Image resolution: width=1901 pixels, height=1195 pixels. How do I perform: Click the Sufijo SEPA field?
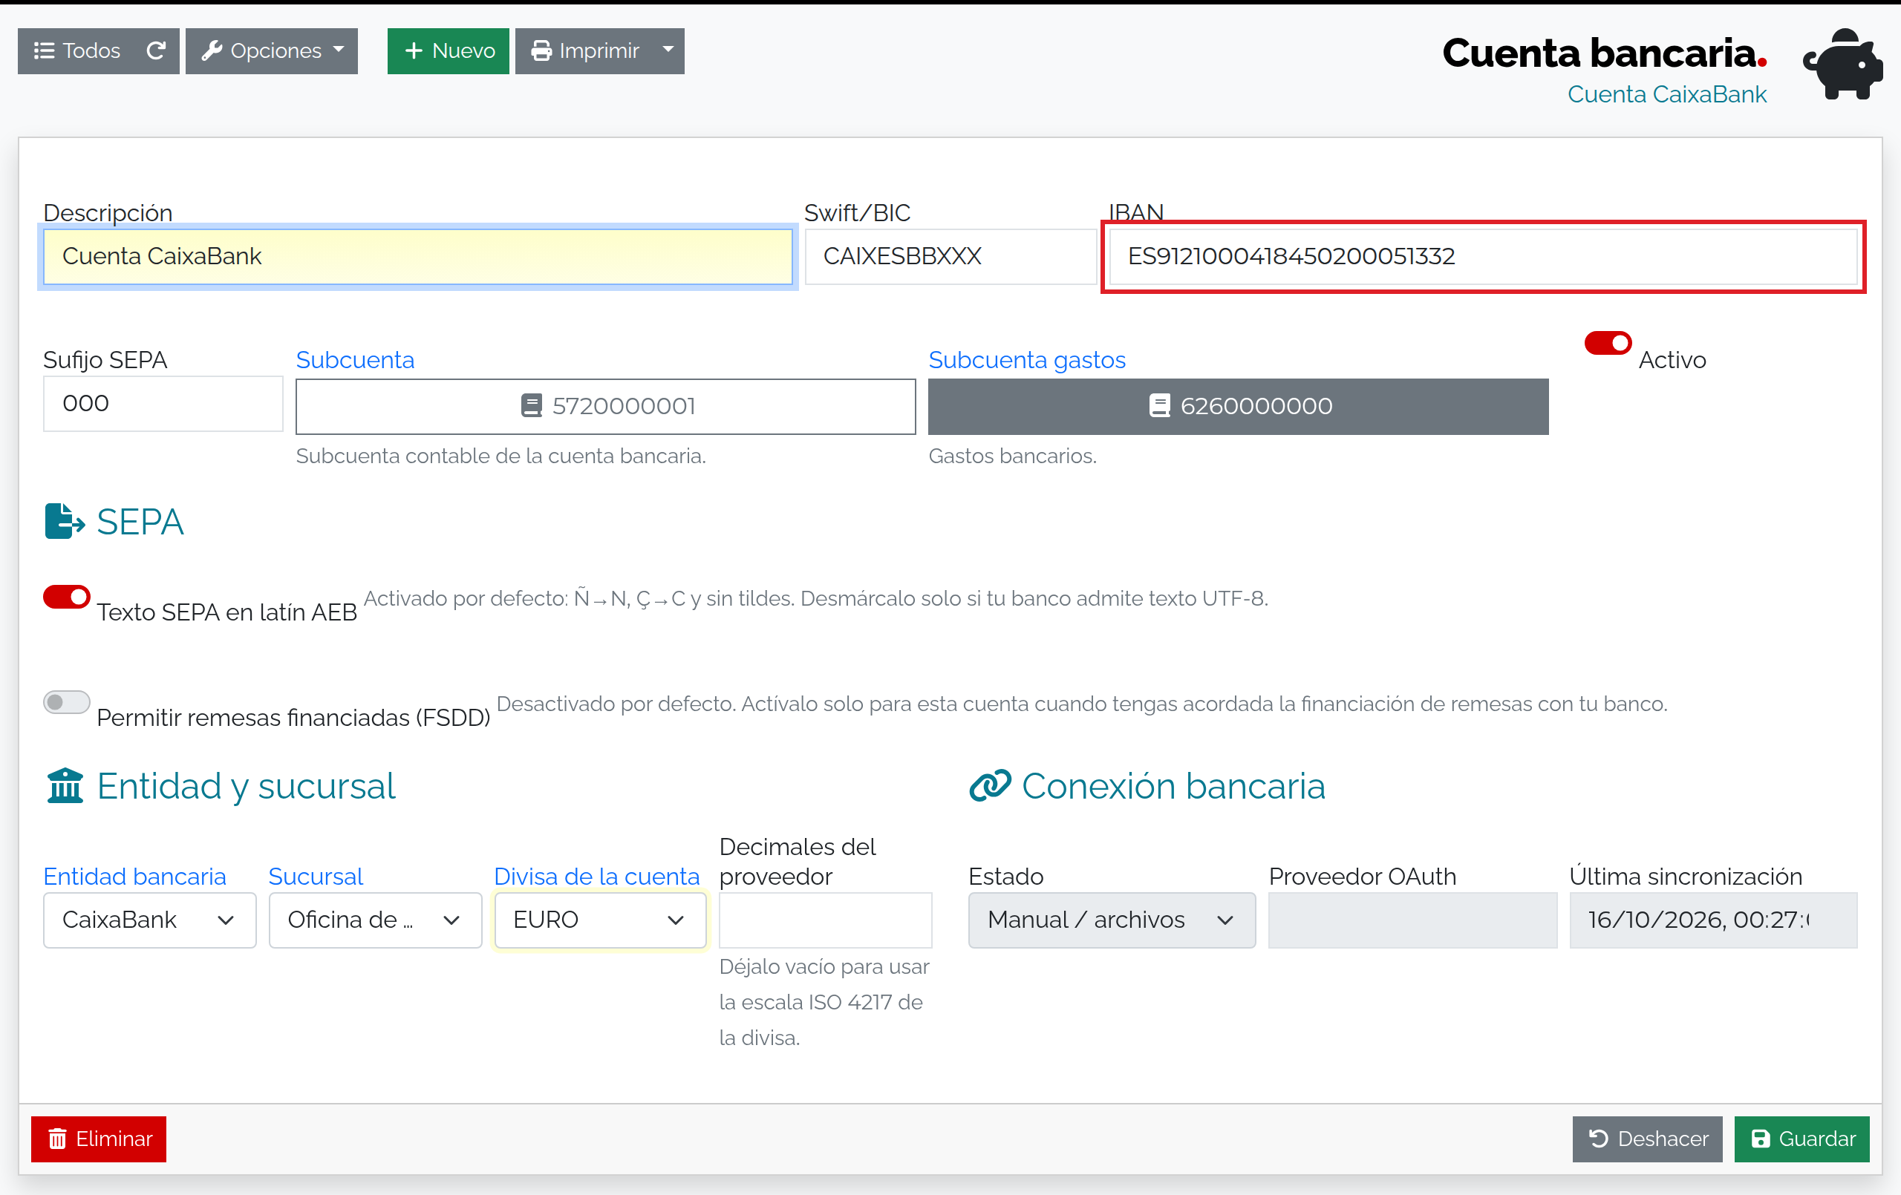163,403
